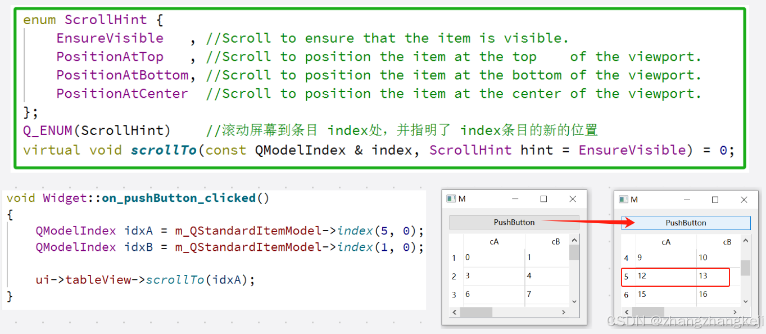This screenshot has width=766, height=334.
Task: Maximize the window showing rows 1-3
Action: point(543,199)
